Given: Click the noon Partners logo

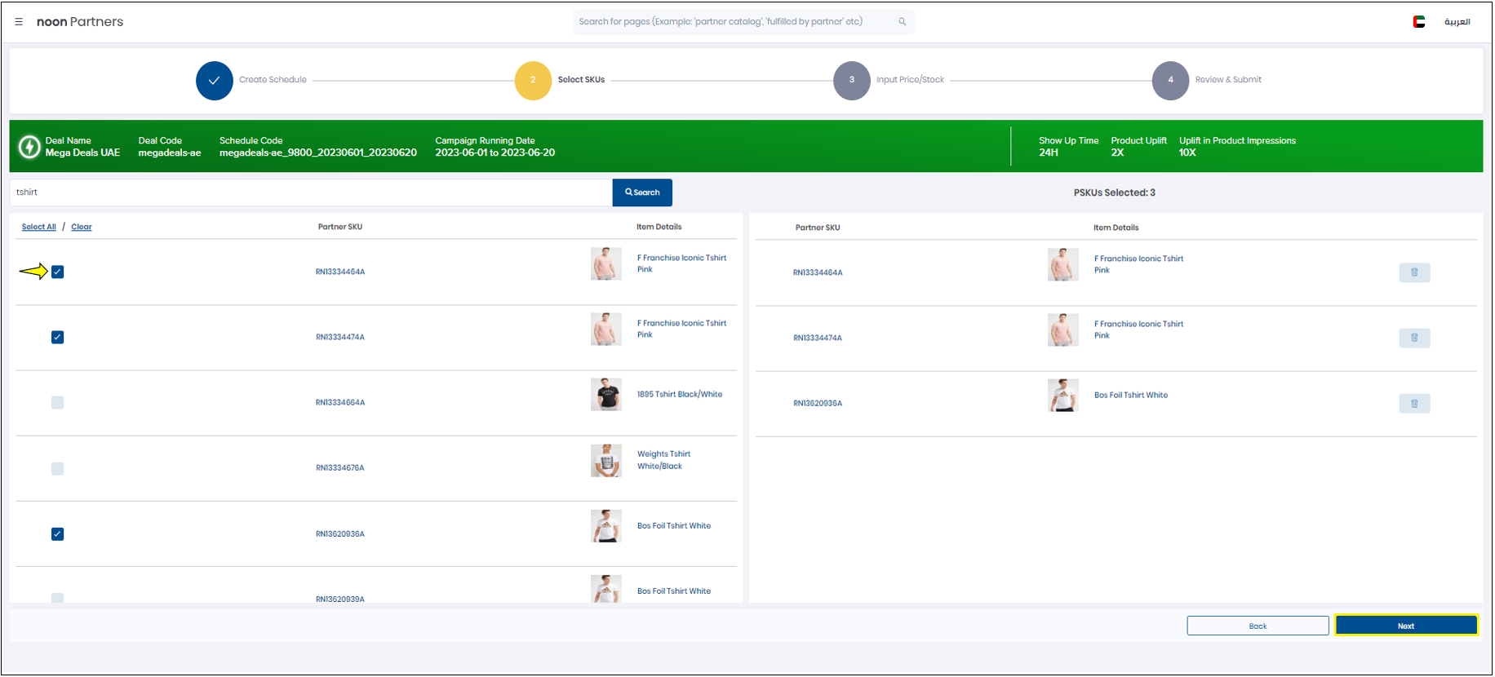Looking at the screenshot, I should (80, 22).
